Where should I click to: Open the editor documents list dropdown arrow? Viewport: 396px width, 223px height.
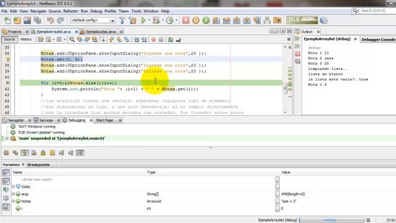[283, 31]
